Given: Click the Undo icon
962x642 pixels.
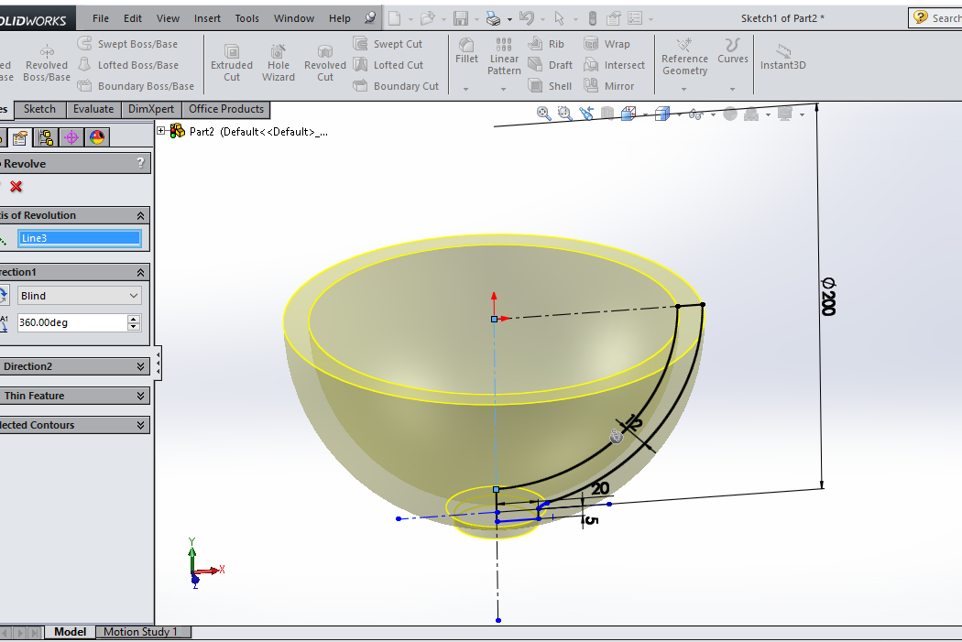Looking at the screenshot, I should point(526,18).
